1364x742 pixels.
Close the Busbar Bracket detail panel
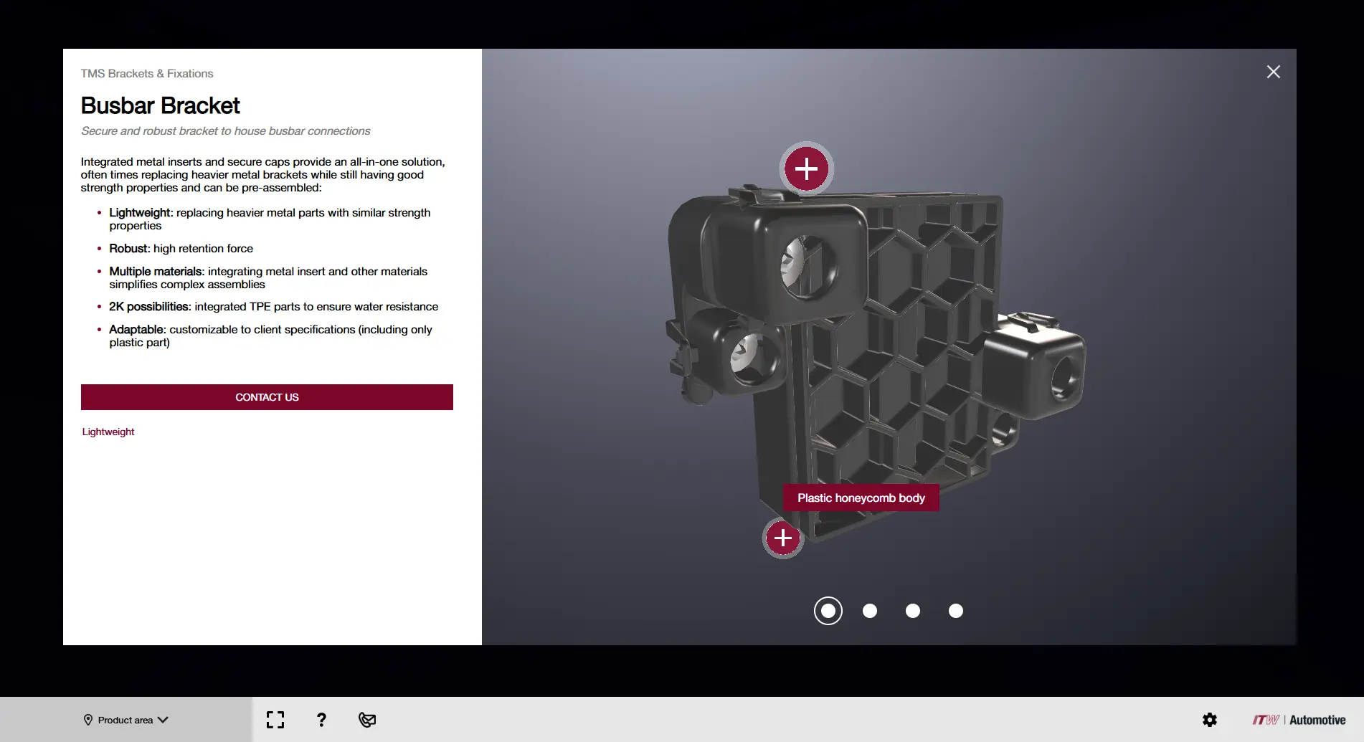coord(1273,72)
